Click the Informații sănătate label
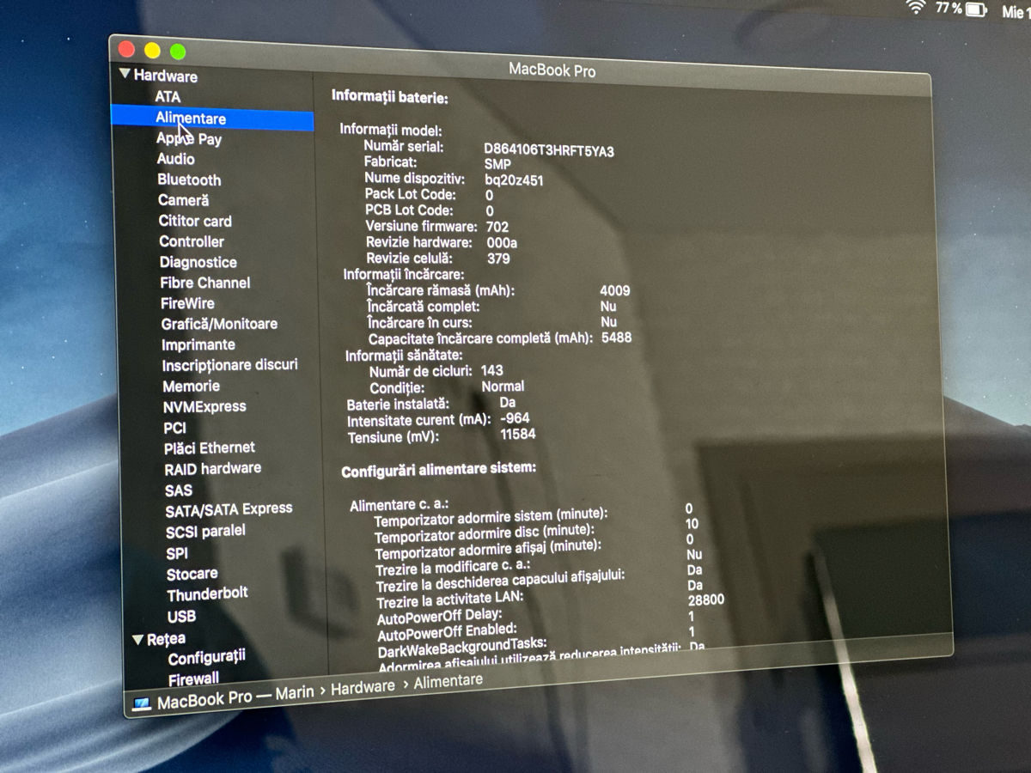 coord(404,355)
